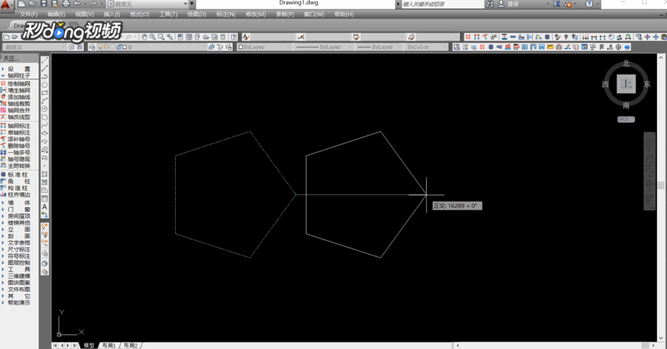Select the multiline Text A tool
This screenshot has width=667, height=349.
pos(44,207)
